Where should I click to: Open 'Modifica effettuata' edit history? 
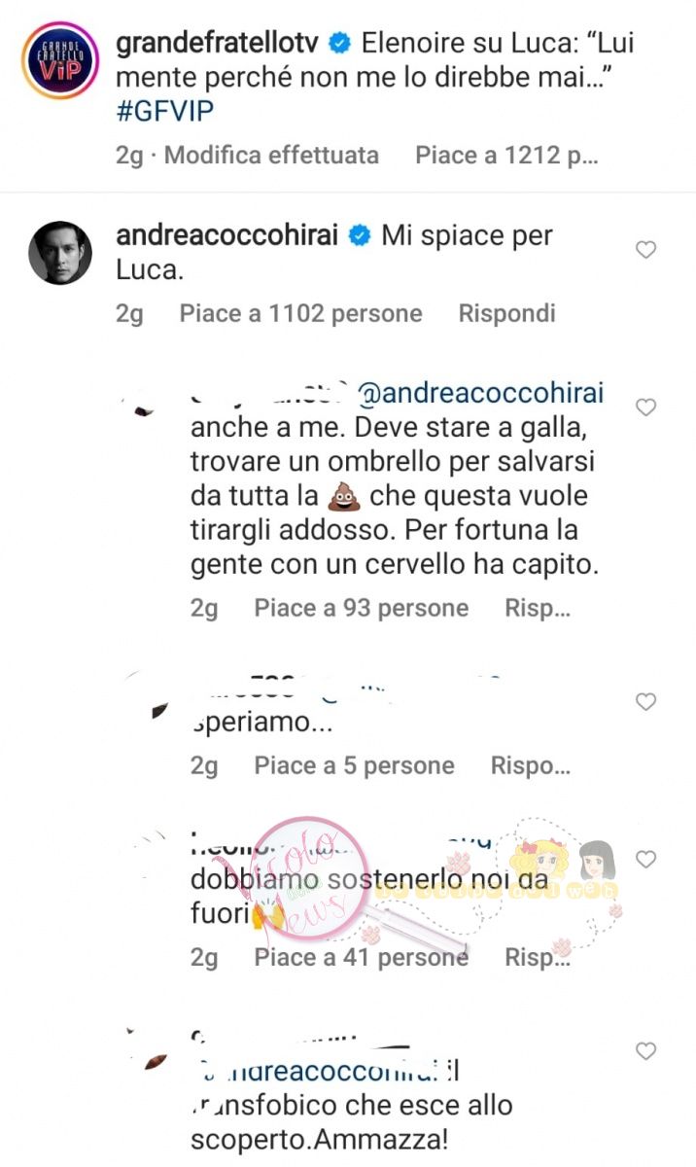click(x=271, y=155)
